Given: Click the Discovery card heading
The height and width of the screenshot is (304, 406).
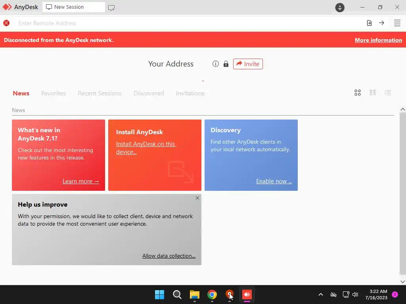Looking at the screenshot, I should tap(226, 130).
